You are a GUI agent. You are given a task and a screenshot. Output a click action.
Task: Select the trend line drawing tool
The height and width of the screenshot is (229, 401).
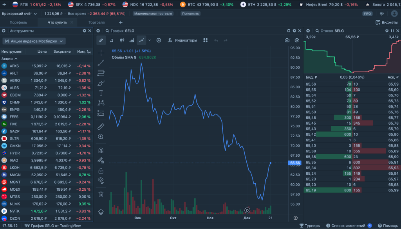click(101, 63)
